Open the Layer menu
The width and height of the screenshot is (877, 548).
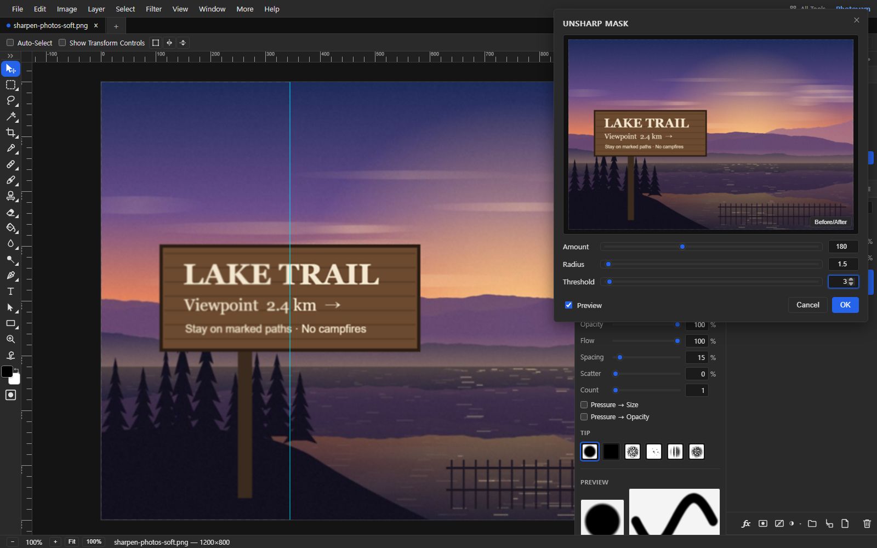(x=96, y=9)
